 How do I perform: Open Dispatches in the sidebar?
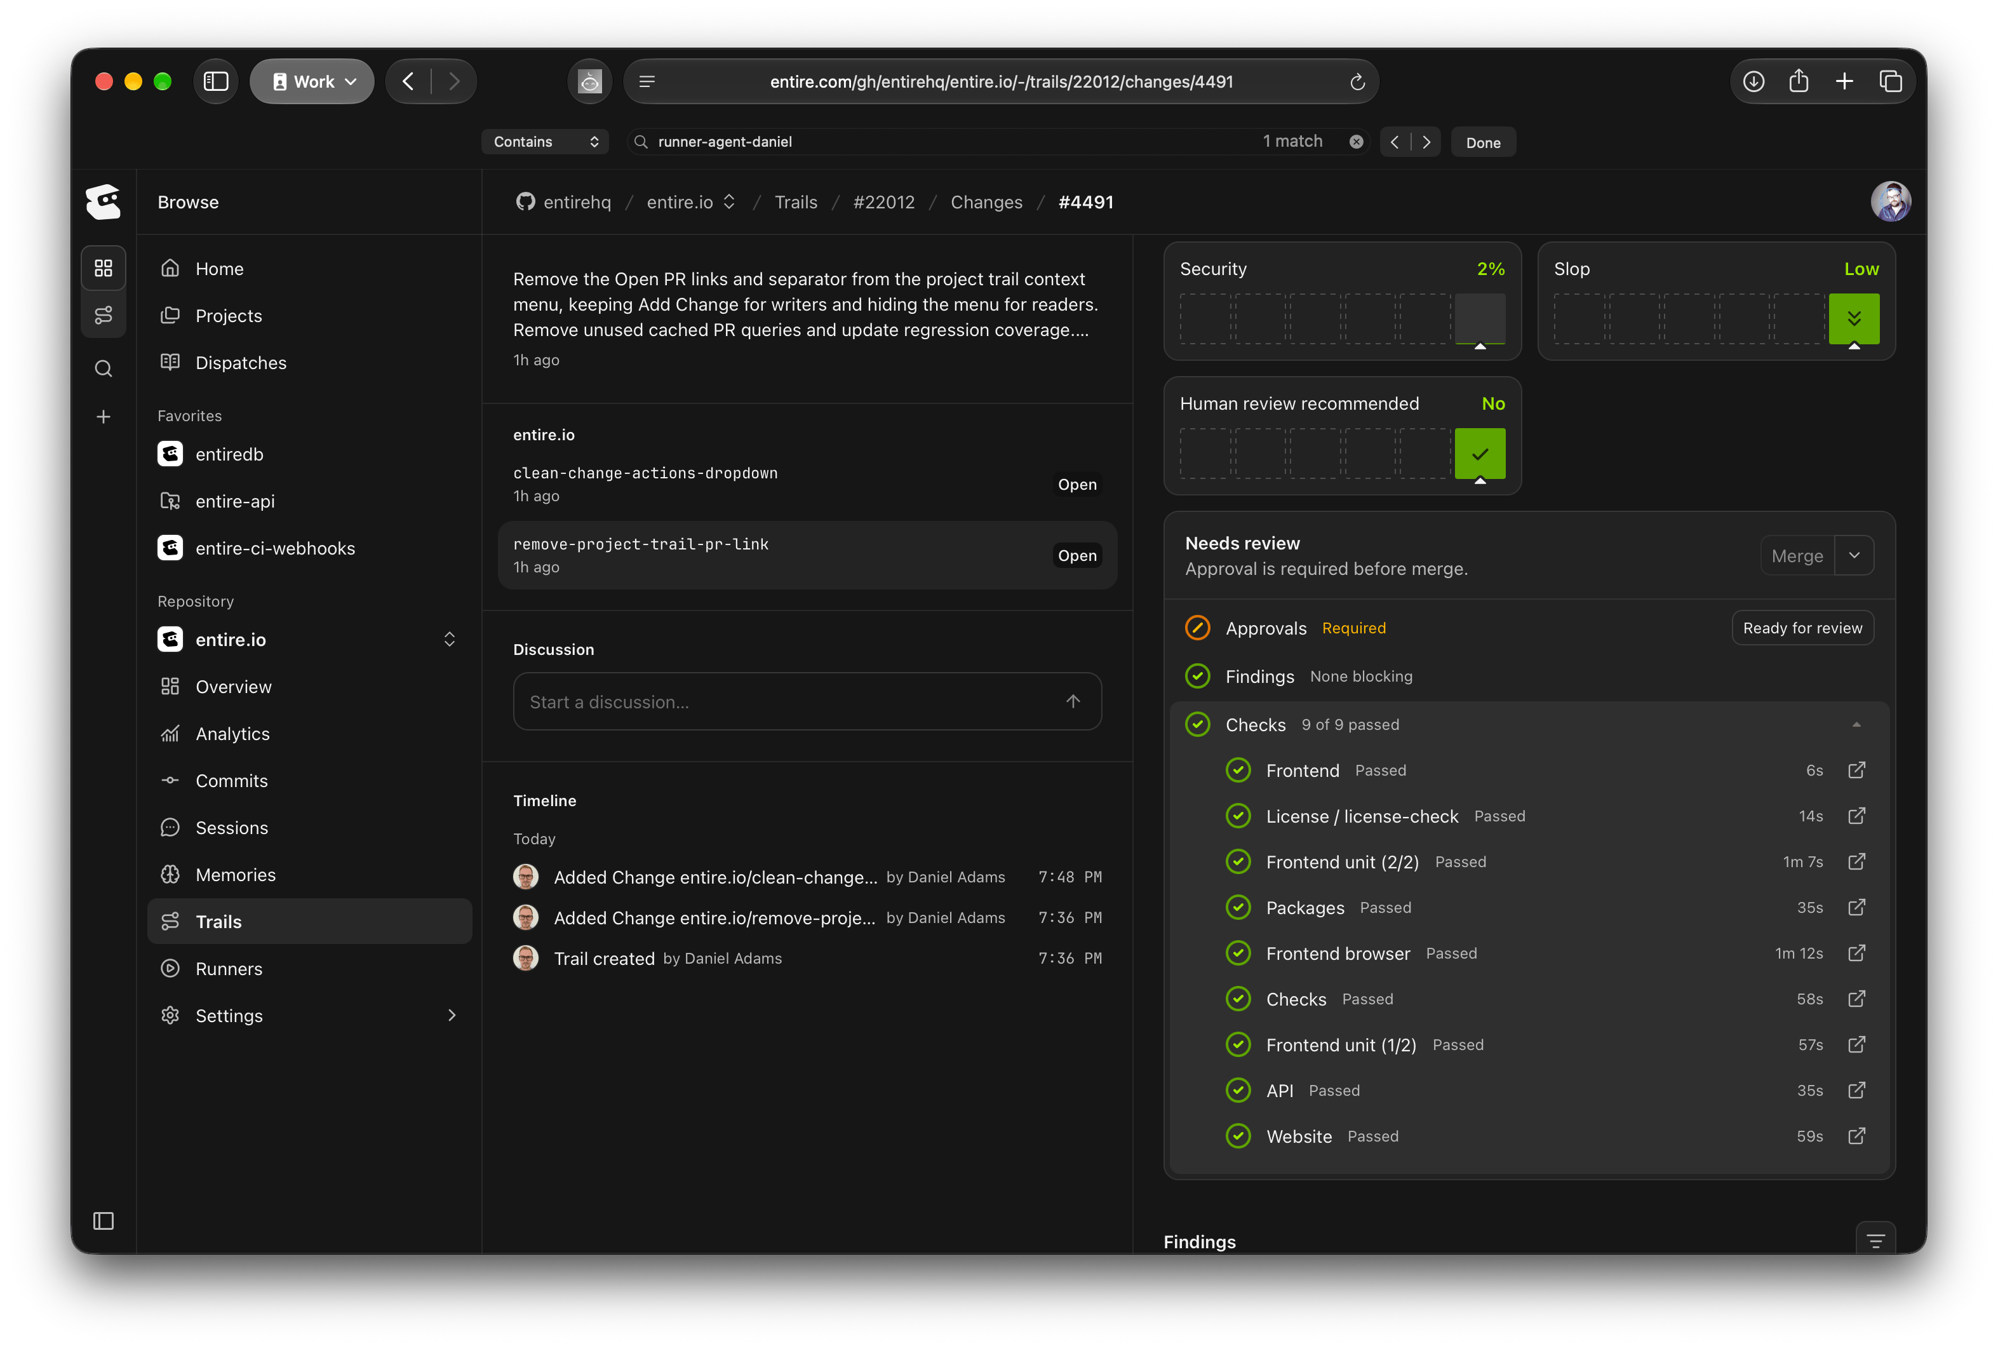pyautogui.click(x=309, y=362)
